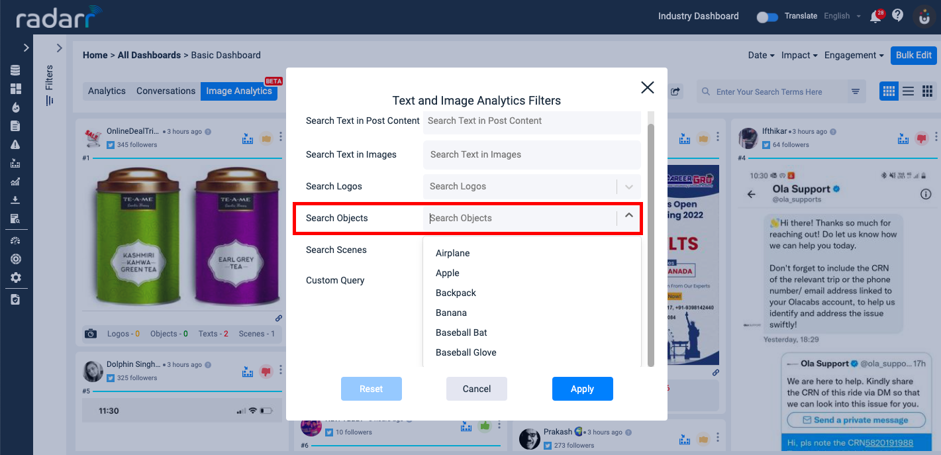
Task: Toggle the green thumbs-up sentiment icon
Action: [484, 425]
